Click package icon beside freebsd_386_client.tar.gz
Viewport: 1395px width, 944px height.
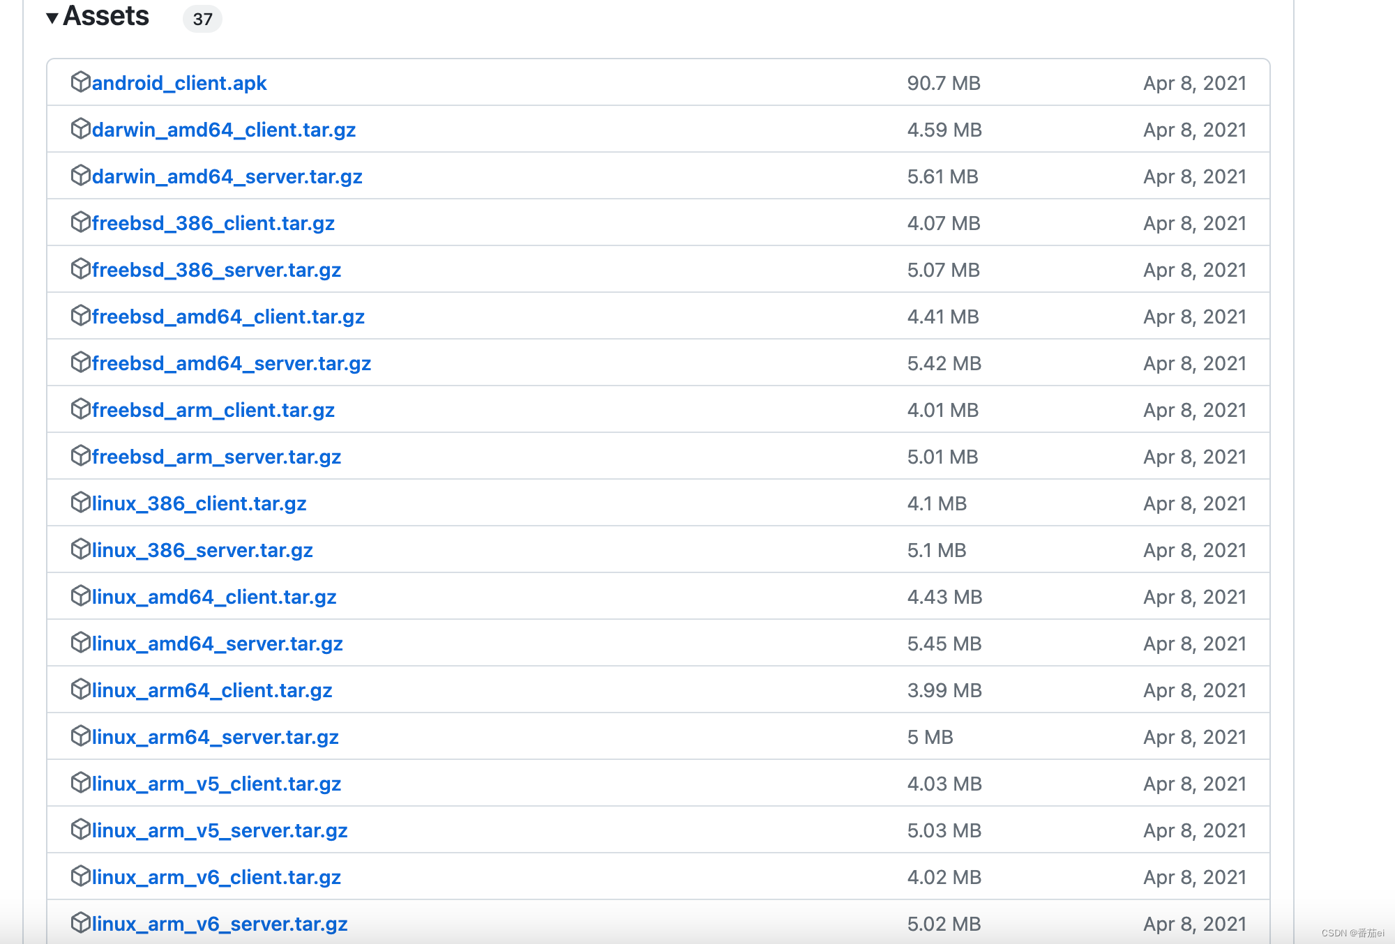(81, 222)
